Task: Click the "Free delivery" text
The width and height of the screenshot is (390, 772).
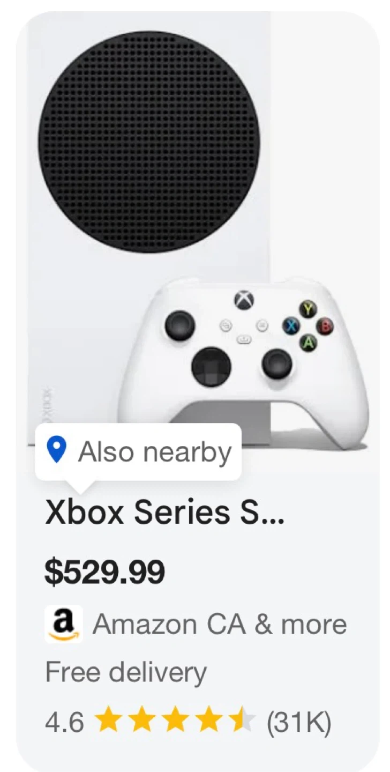Action: [126, 672]
